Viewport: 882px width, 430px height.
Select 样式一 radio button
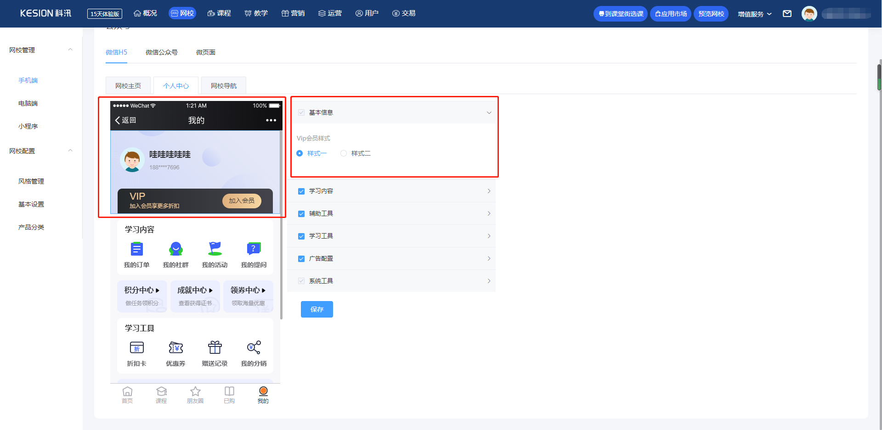click(x=300, y=153)
